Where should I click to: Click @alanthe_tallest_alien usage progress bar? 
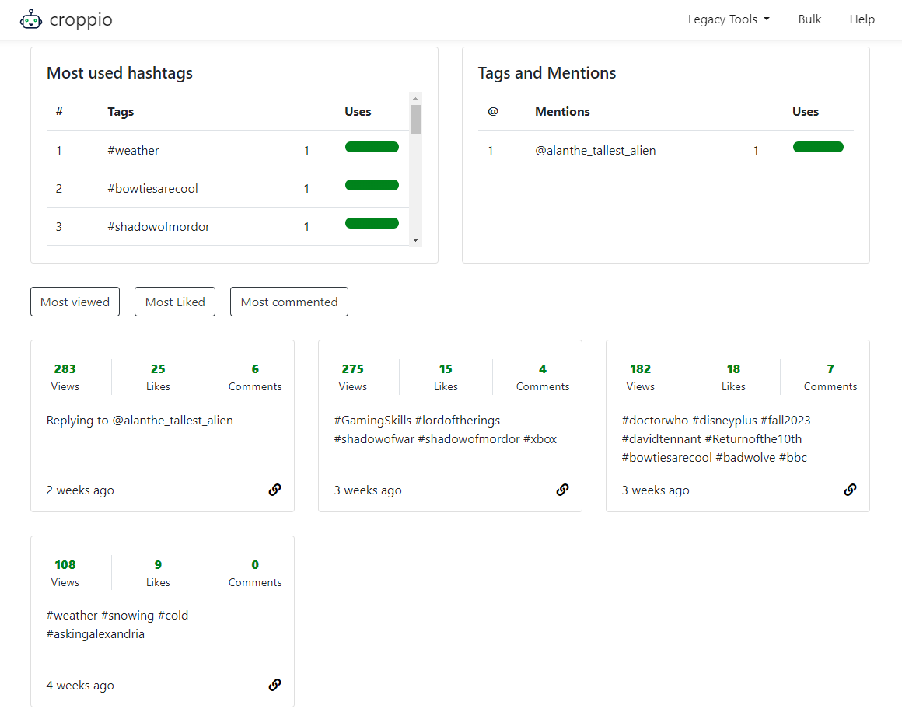pyautogui.click(x=818, y=147)
